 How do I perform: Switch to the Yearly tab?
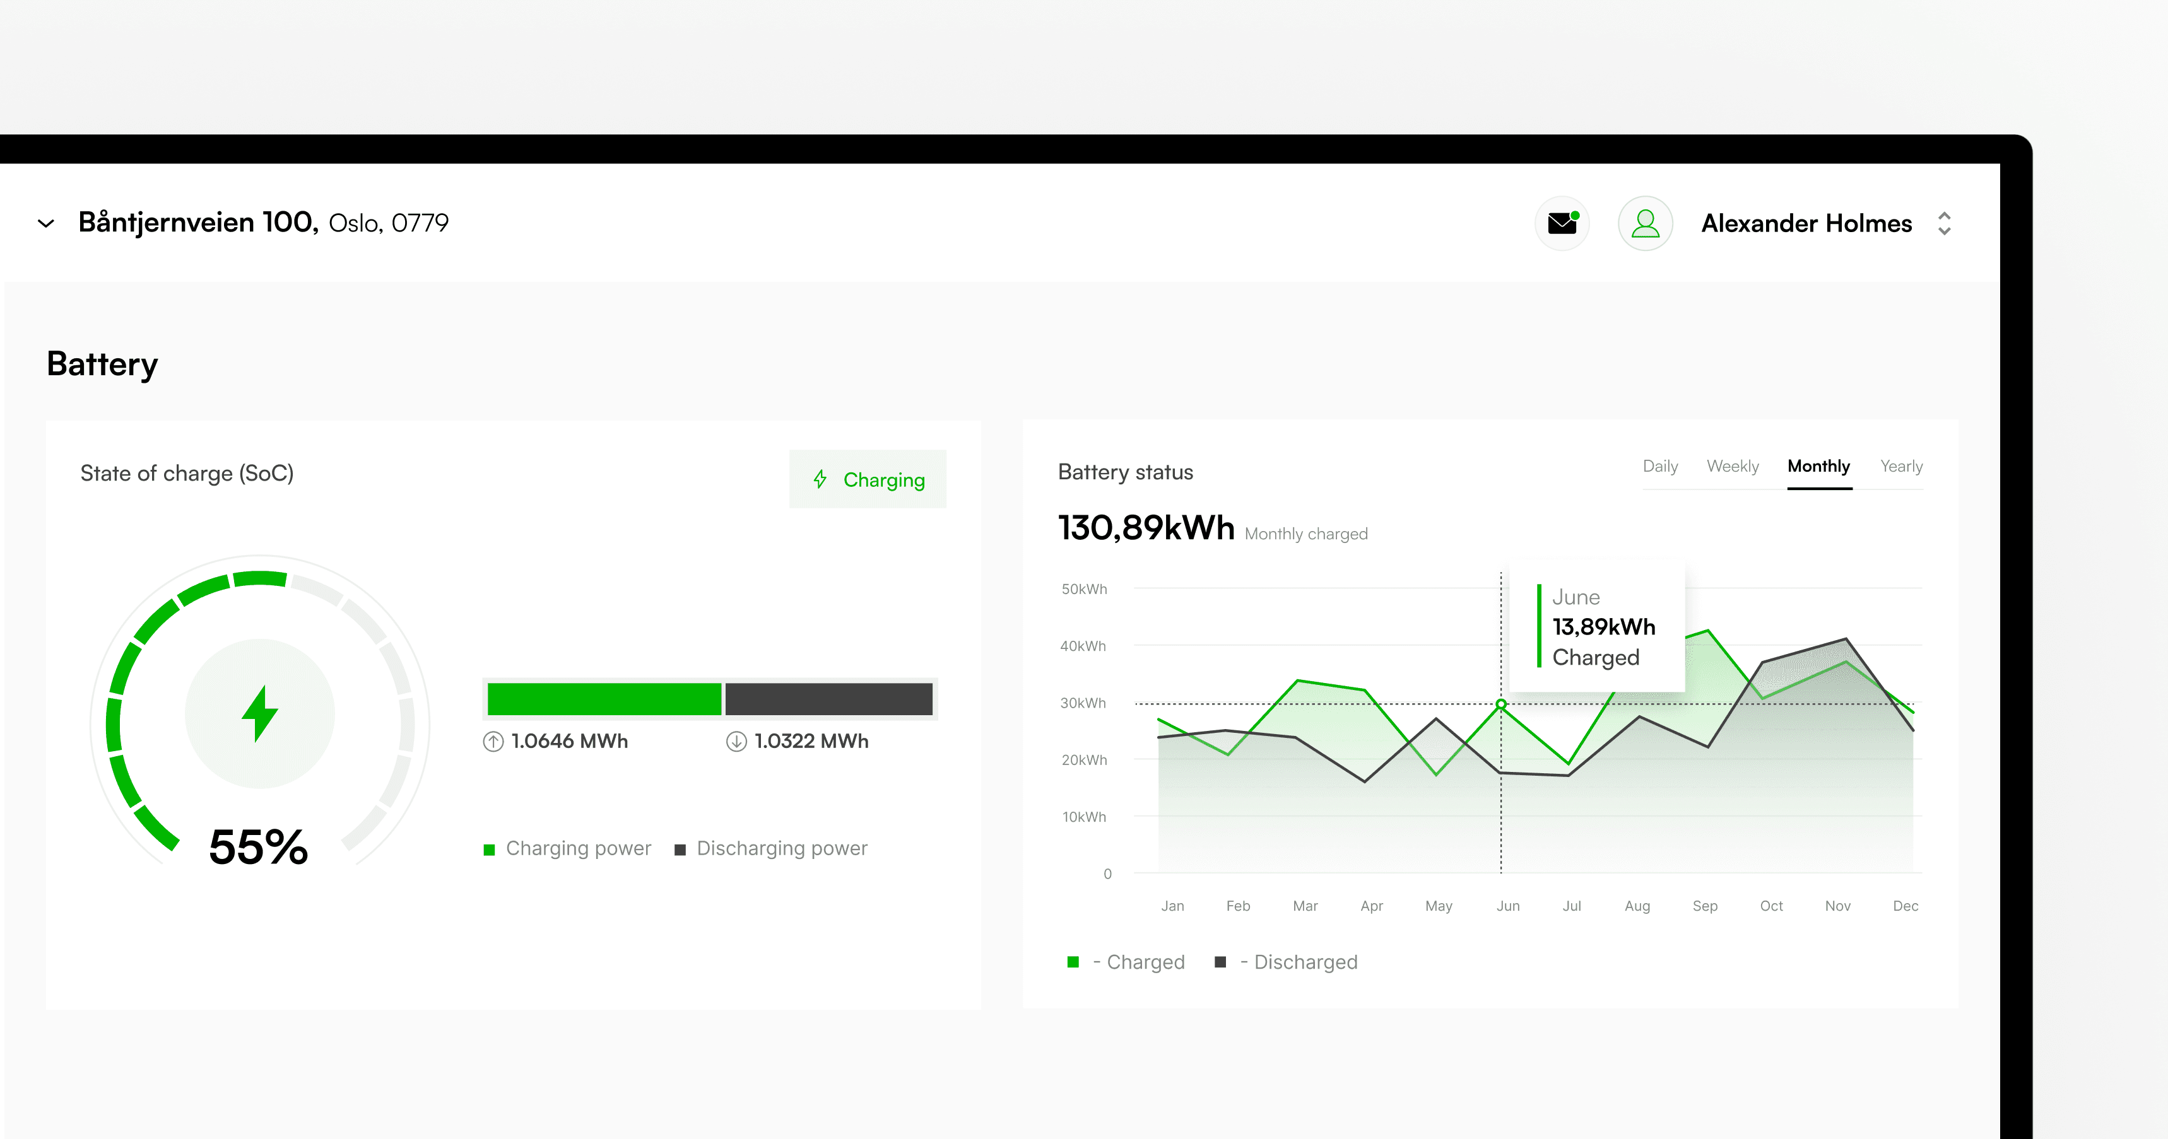click(x=1901, y=466)
